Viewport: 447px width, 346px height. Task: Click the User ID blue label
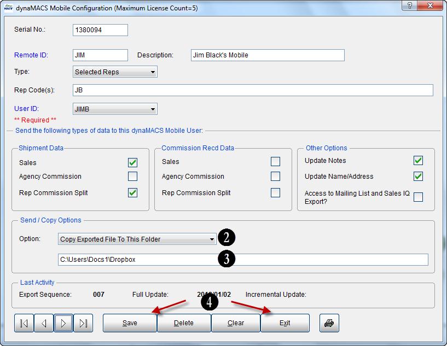pyautogui.click(x=26, y=108)
